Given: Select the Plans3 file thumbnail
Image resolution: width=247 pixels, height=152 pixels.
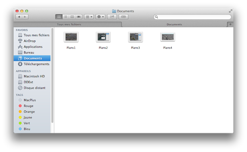Looking at the screenshot, I should click(135, 37).
